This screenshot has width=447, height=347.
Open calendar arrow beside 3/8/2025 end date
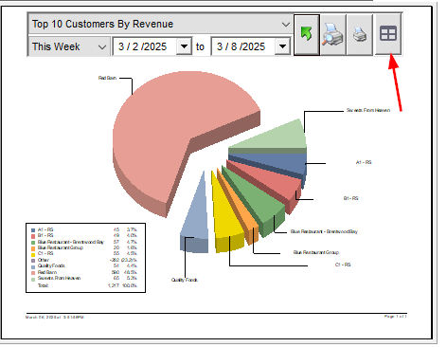click(x=282, y=46)
